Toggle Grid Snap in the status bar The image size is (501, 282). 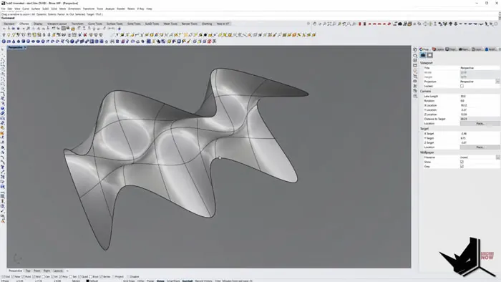point(129,281)
